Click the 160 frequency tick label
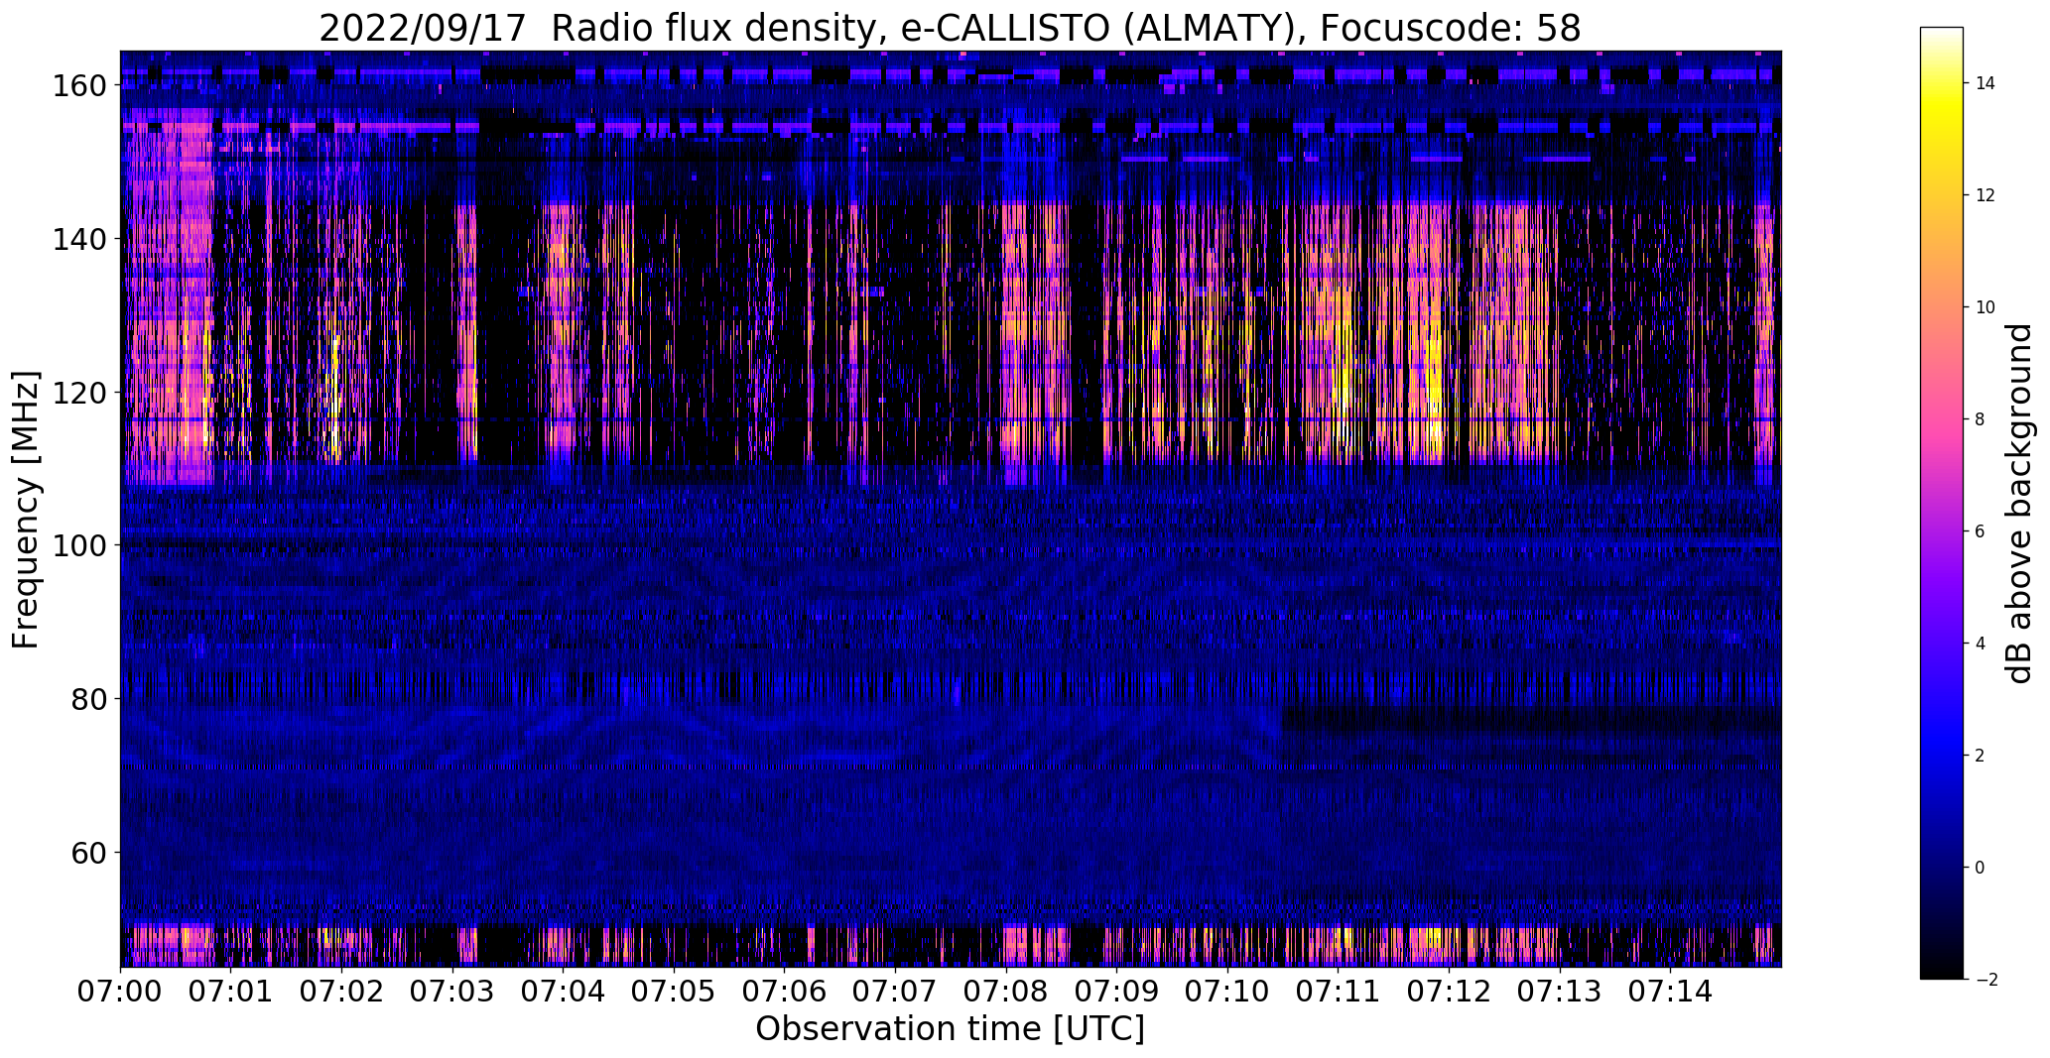The height and width of the screenshot is (1058, 2050). [x=78, y=85]
